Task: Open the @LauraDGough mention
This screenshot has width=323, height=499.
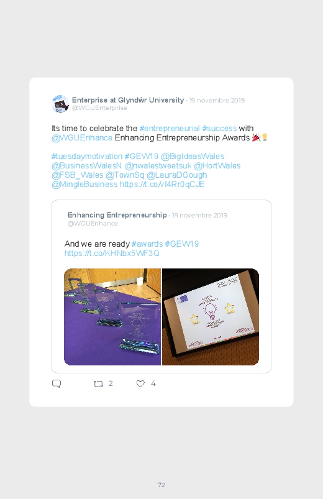Action: (x=177, y=175)
